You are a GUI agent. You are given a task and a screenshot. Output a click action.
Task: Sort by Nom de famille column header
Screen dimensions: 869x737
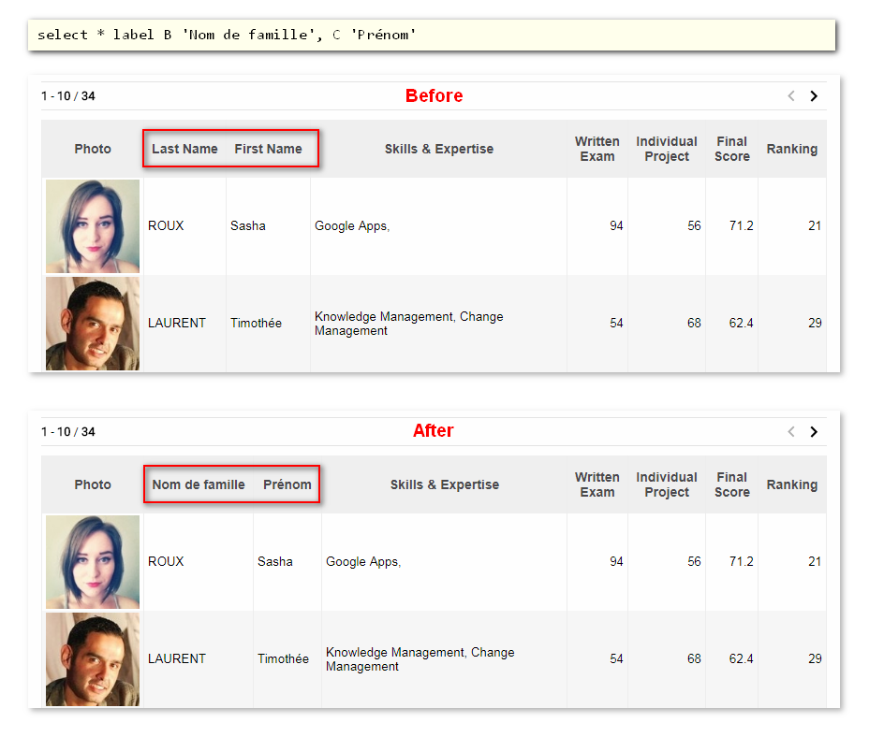pyautogui.click(x=199, y=484)
